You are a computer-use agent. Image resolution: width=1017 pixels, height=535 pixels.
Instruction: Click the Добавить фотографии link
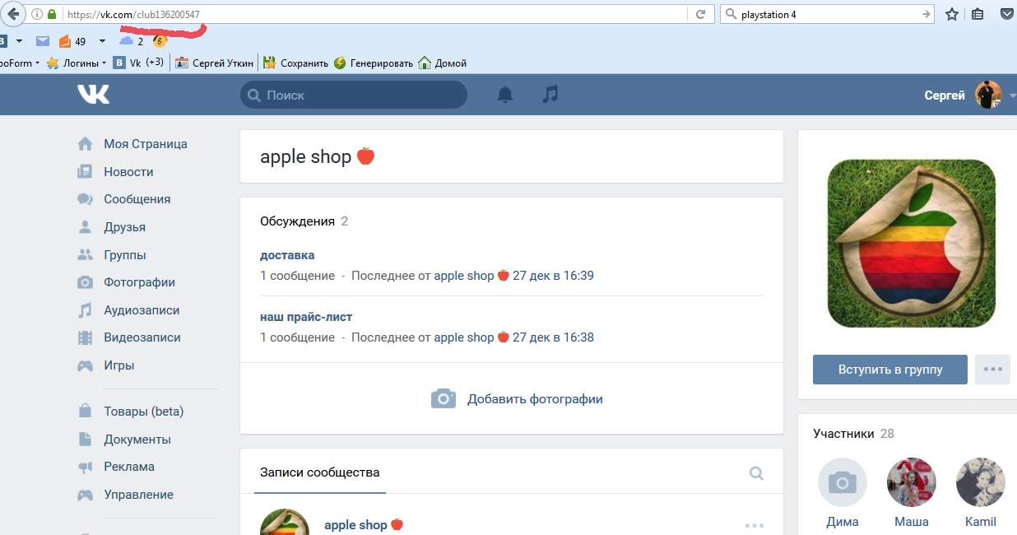click(535, 399)
